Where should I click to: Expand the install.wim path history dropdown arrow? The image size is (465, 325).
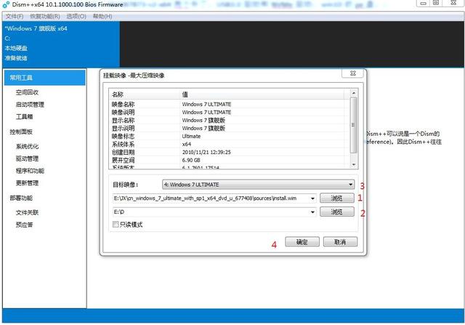(x=312, y=198)
